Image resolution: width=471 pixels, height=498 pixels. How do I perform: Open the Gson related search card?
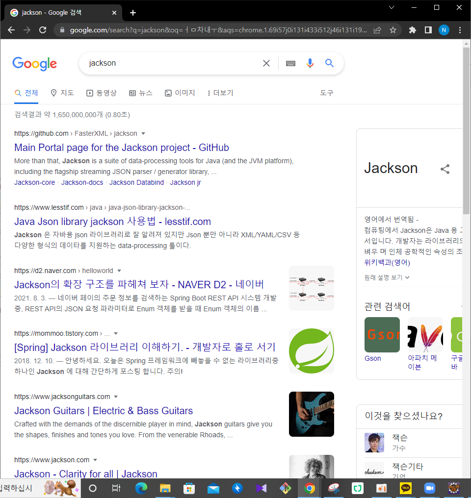coord(382,340)
